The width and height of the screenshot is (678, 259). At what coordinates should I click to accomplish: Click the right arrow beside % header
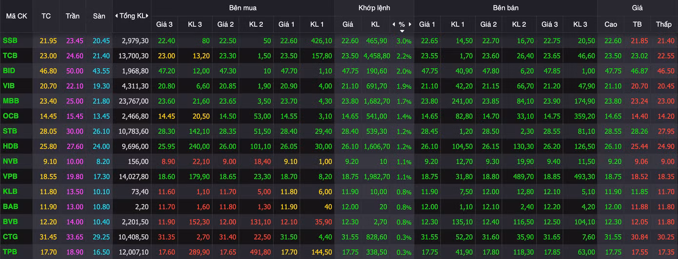point(410,24)
